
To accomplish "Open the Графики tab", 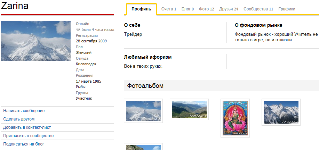I will point(287,9).
